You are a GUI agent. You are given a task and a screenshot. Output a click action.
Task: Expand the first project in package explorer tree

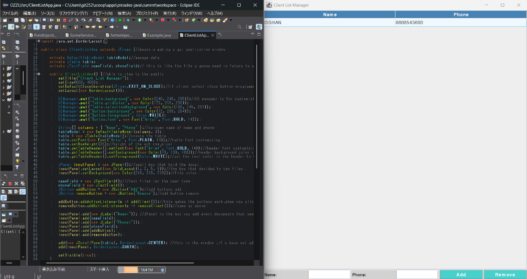pos(4,68)
